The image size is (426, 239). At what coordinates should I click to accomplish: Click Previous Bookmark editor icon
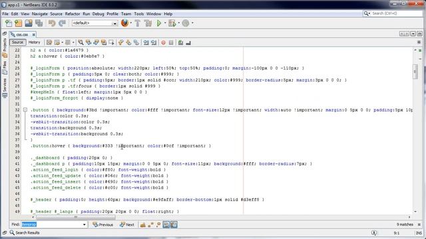click(121, 42)
